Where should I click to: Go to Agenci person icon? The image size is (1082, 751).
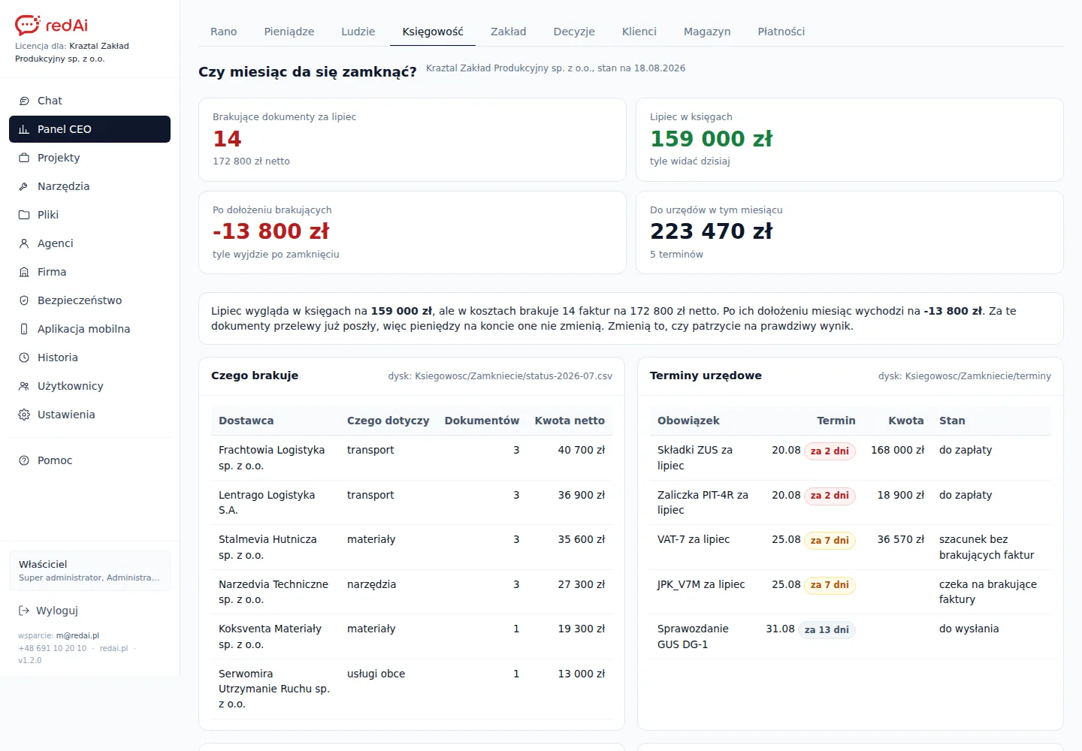coord(24,243)
